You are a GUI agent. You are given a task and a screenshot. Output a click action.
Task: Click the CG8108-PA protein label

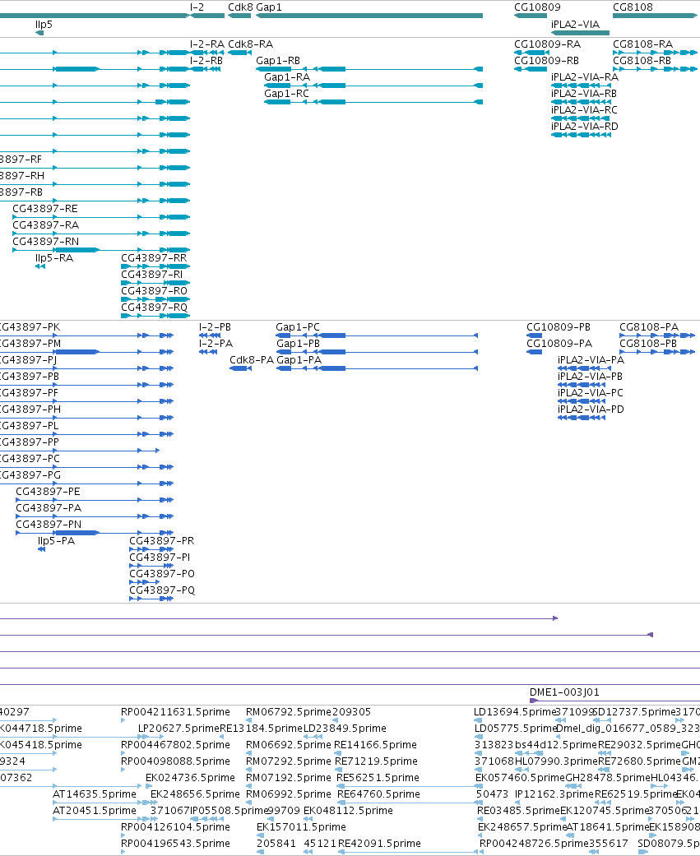click(649, 327)
